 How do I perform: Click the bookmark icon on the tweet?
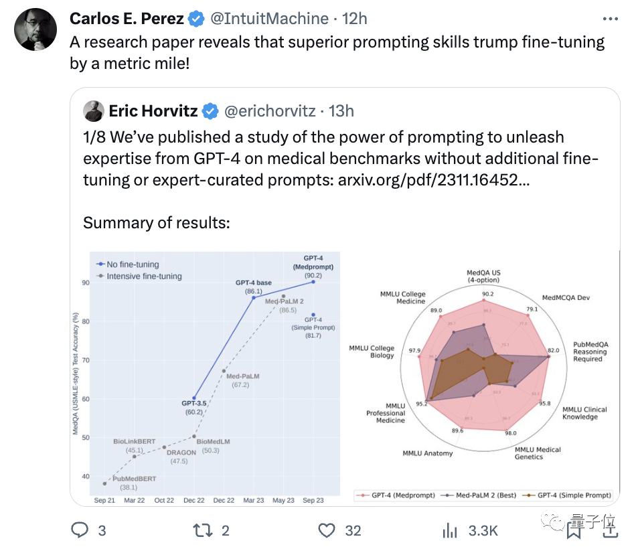[574, 531]
